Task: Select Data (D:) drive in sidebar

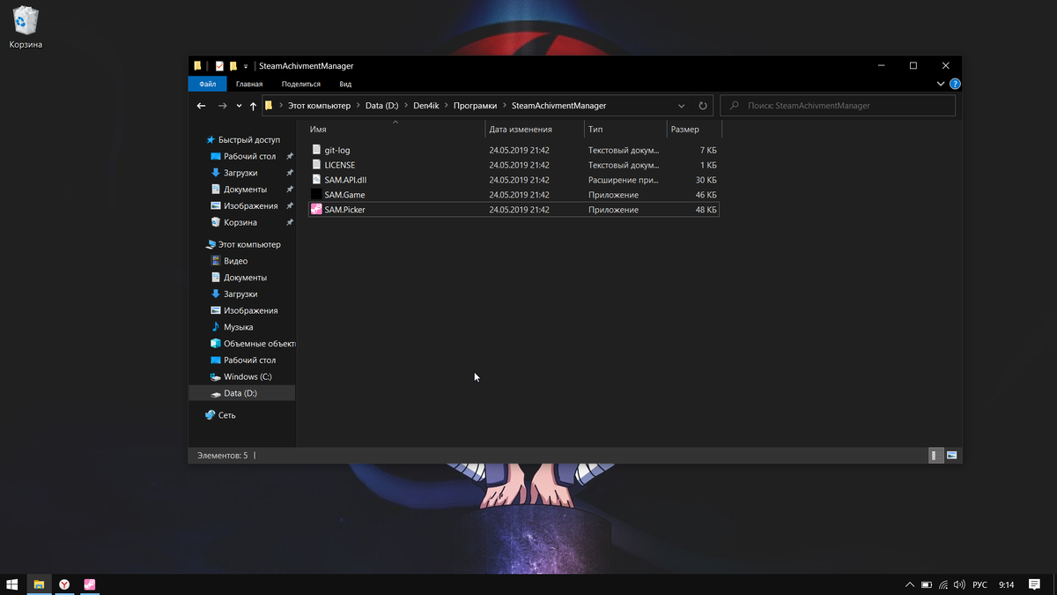Action: (241, 393)
